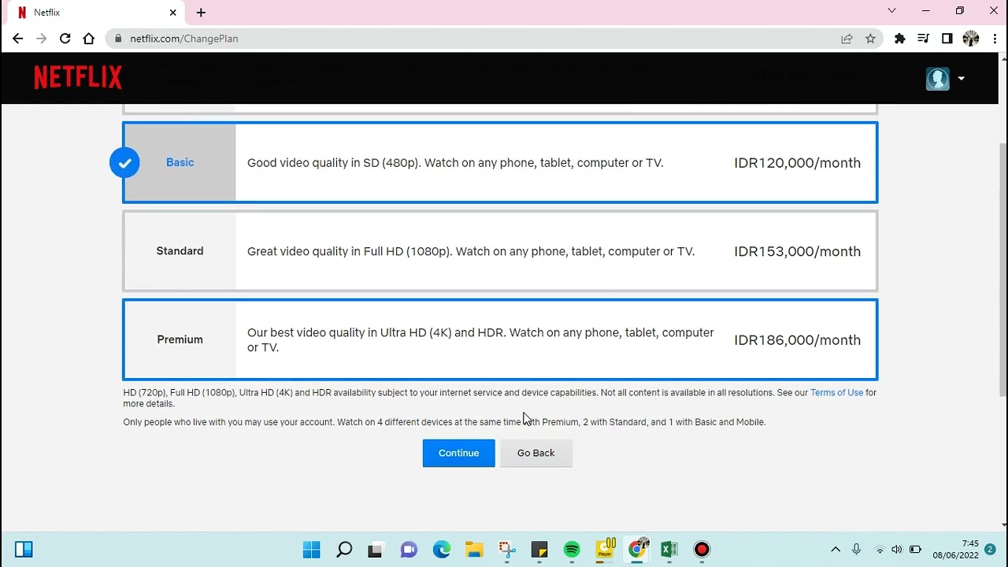1008x567 pixels.
Task: Open volume speaker tray icon
Action: tap(897, 550)
